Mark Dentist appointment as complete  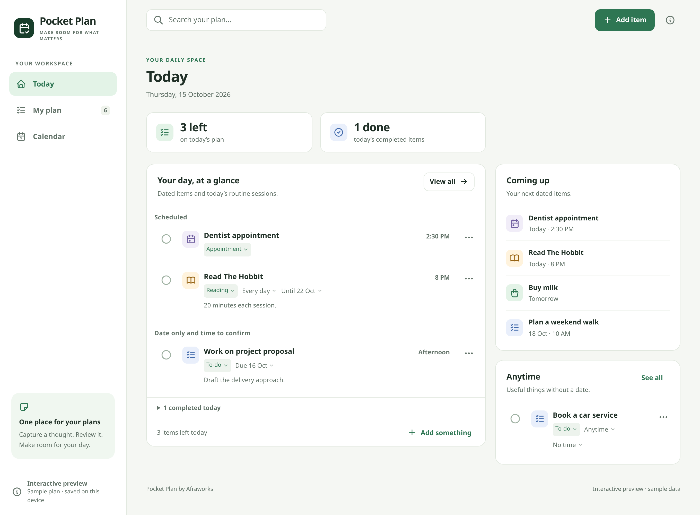[x=166, y=239]
